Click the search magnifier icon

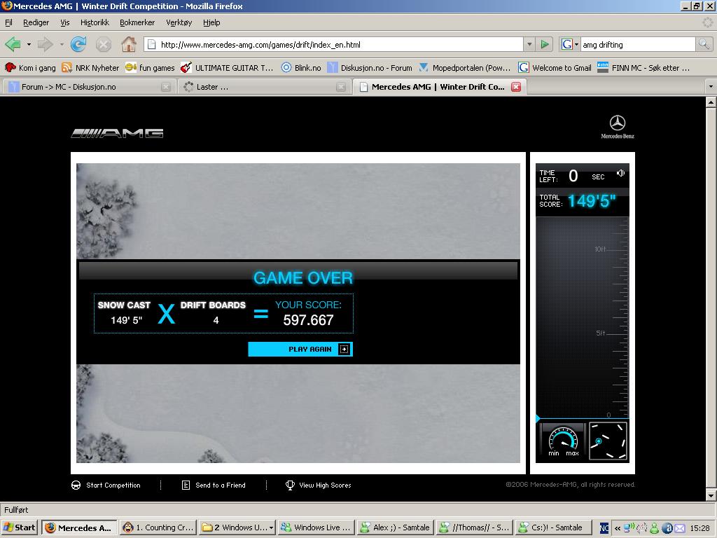click(x=704, y=44)
